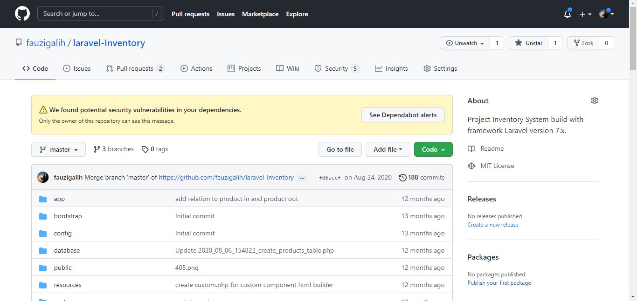Fork the repository
Screen dimensions: 637x301
(x=583, y=43)
